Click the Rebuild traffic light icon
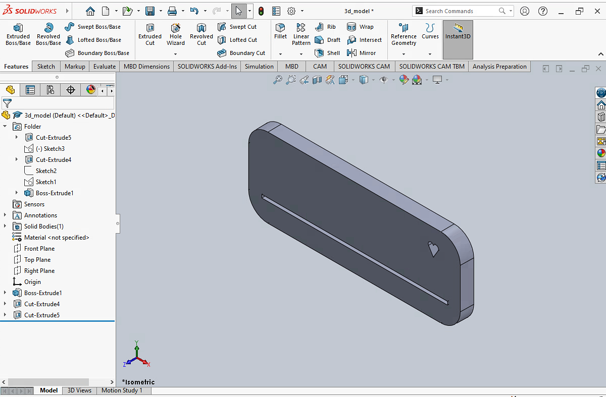The width and height of the screenshot is (606, 397). point(261,11)
